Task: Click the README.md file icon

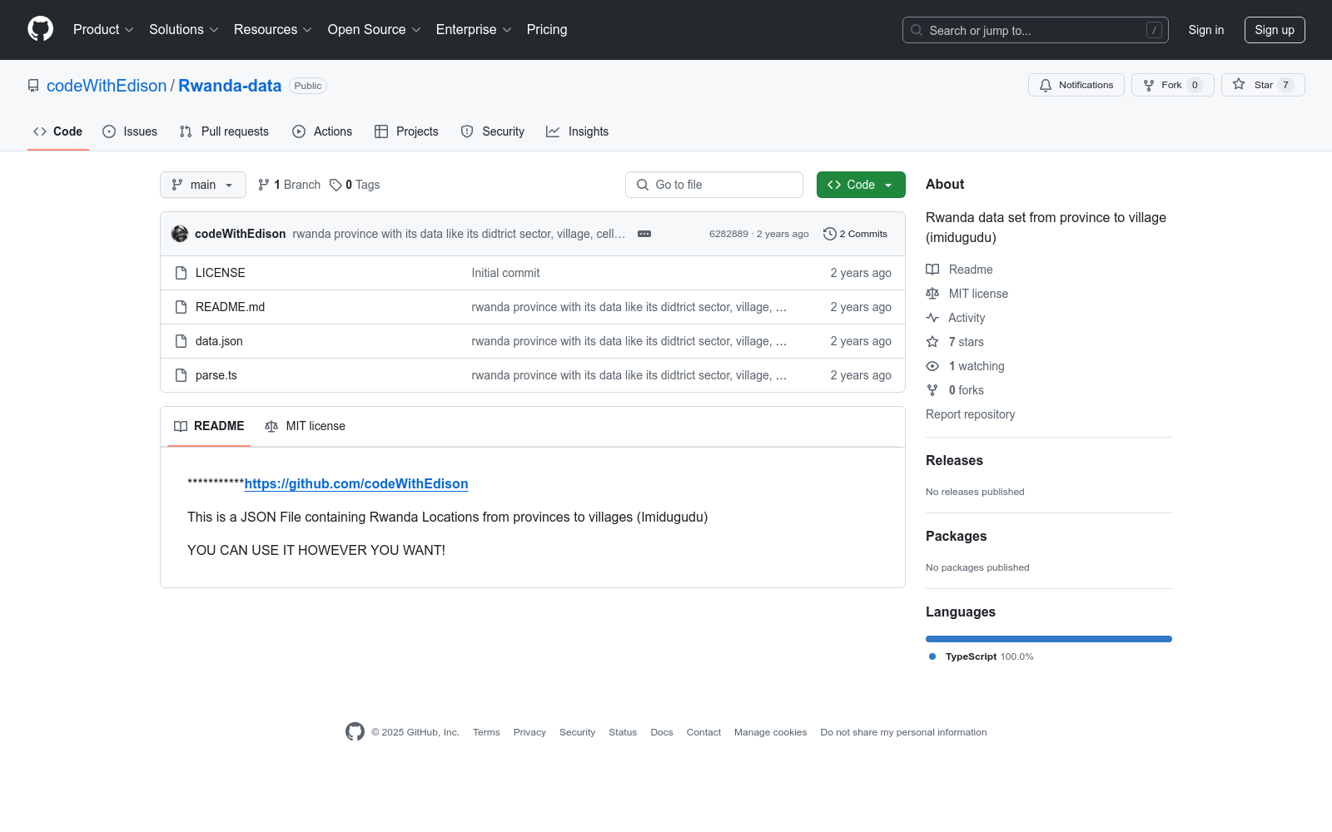Action: (181, 307)
